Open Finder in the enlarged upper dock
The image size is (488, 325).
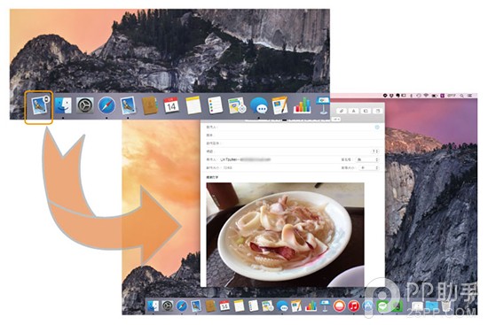click(63, 105)
